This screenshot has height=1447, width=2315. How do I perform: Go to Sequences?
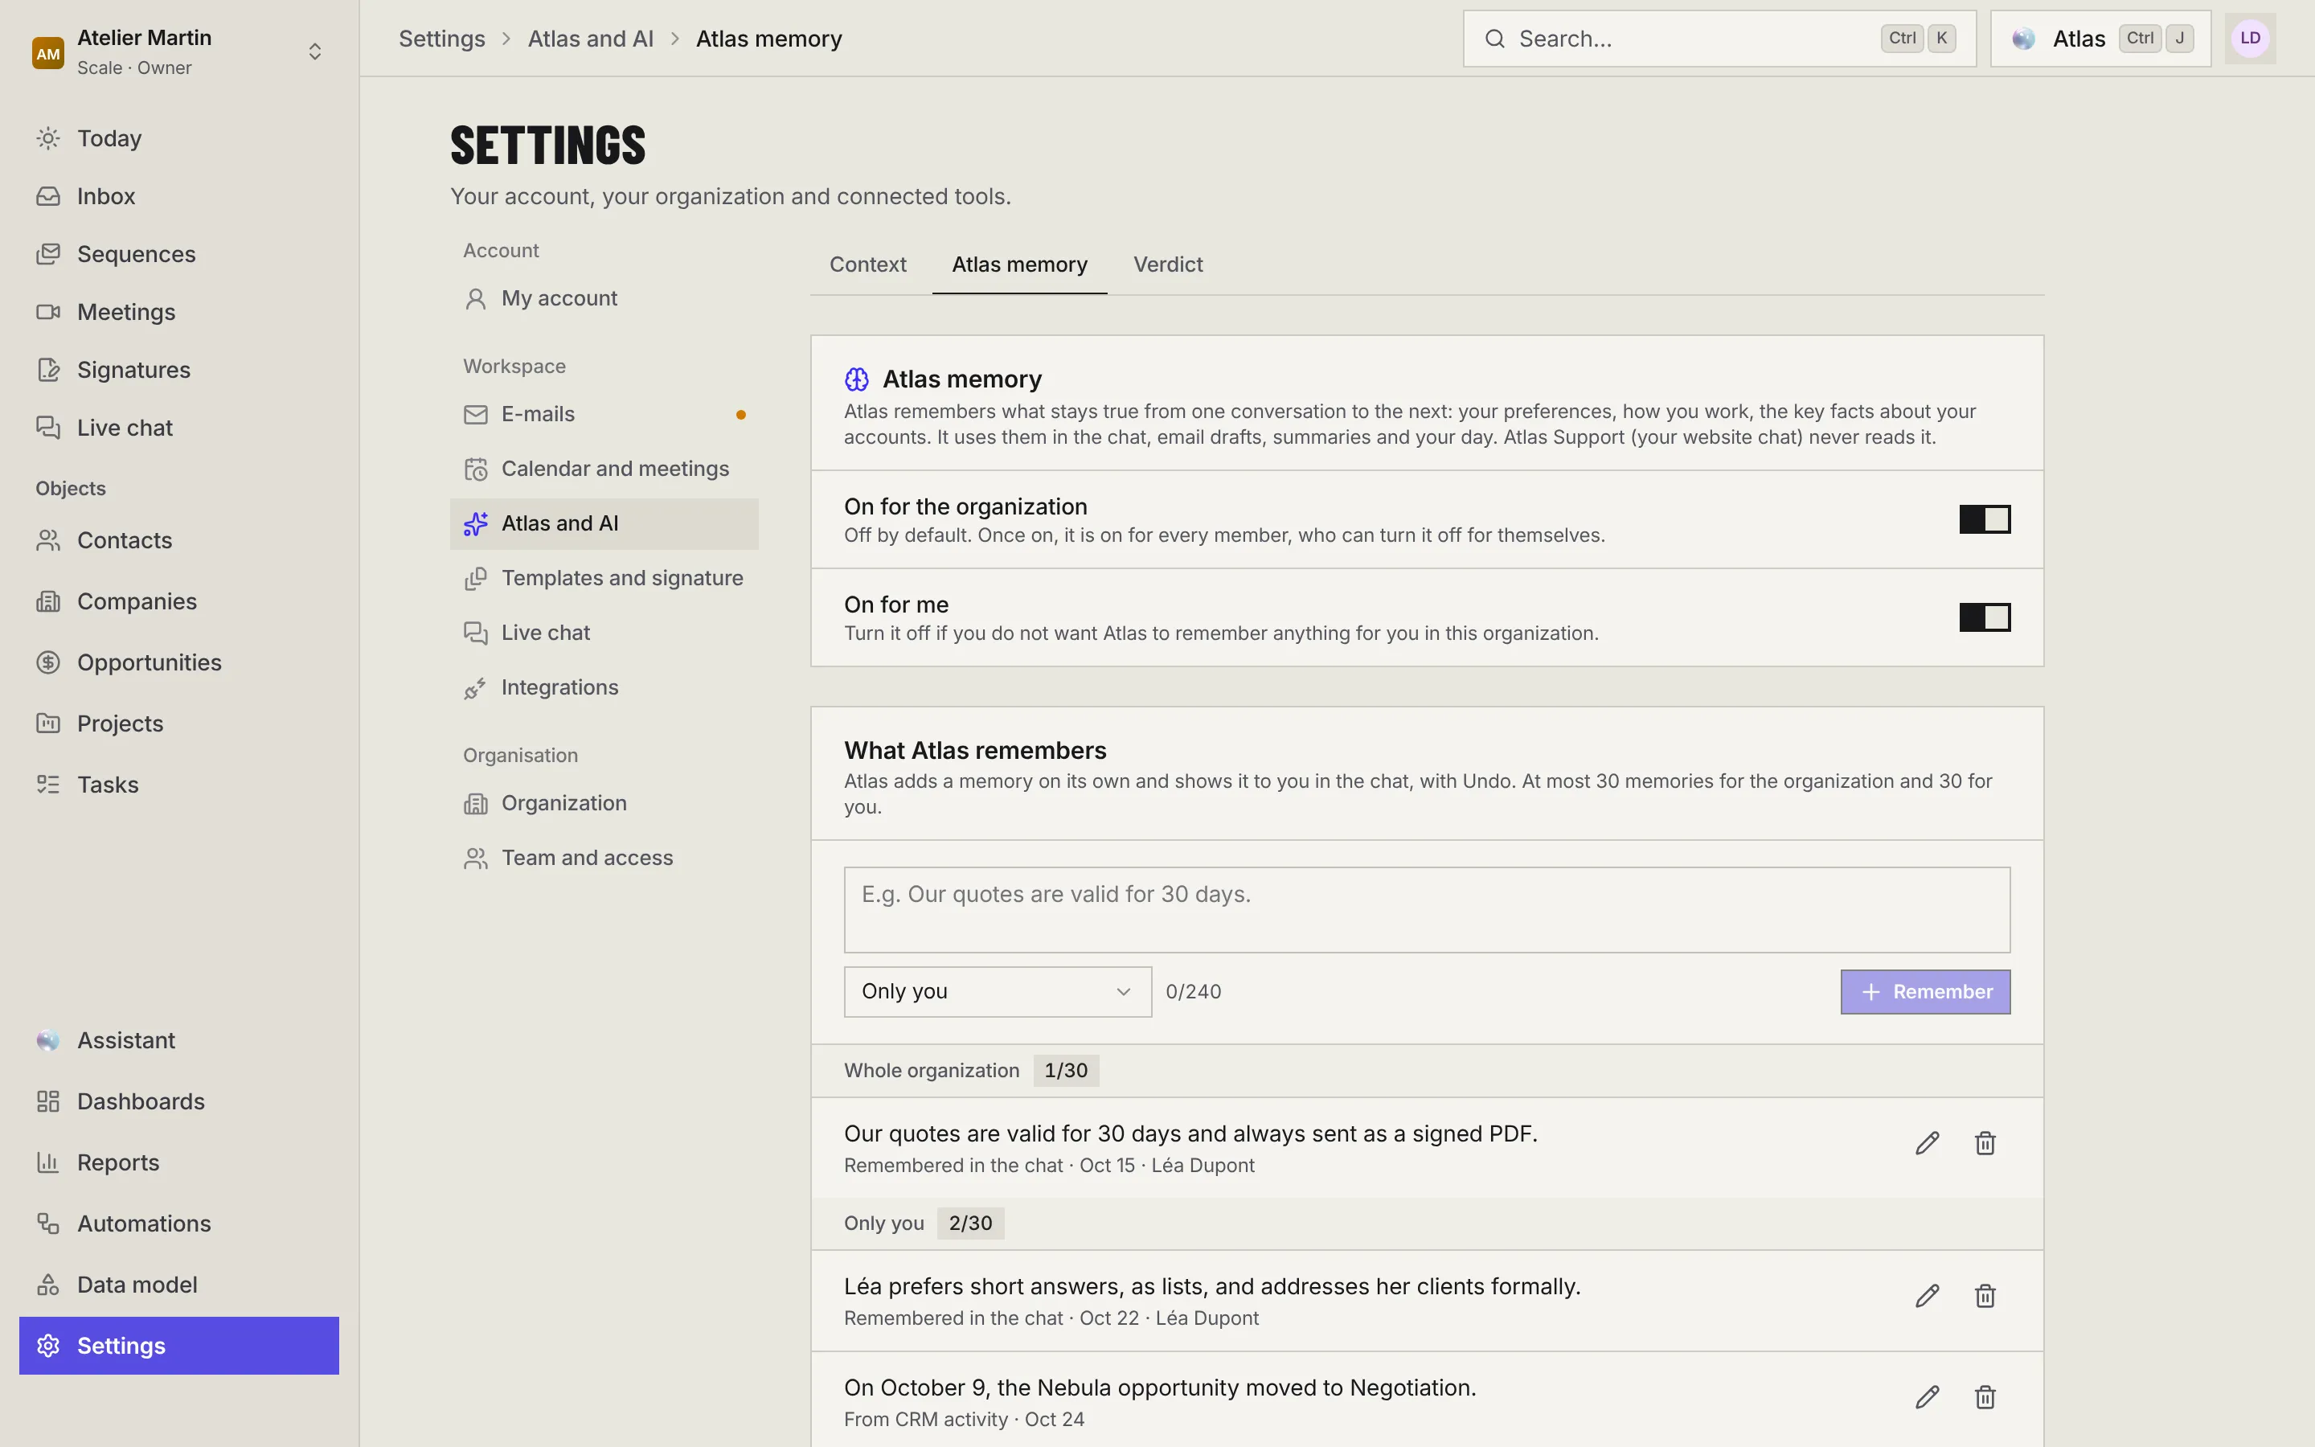pyautogui.click(x=179, y=253)
